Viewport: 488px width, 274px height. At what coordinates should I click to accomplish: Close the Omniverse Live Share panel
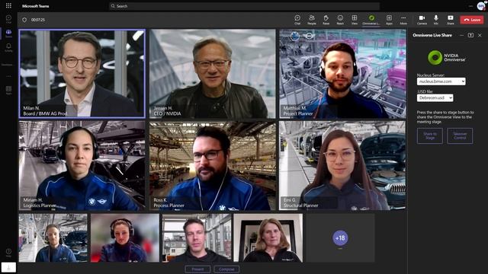coord(480,36)
